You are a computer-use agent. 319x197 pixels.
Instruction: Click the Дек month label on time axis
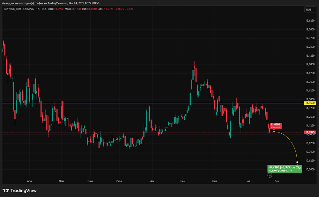[277, 181]
